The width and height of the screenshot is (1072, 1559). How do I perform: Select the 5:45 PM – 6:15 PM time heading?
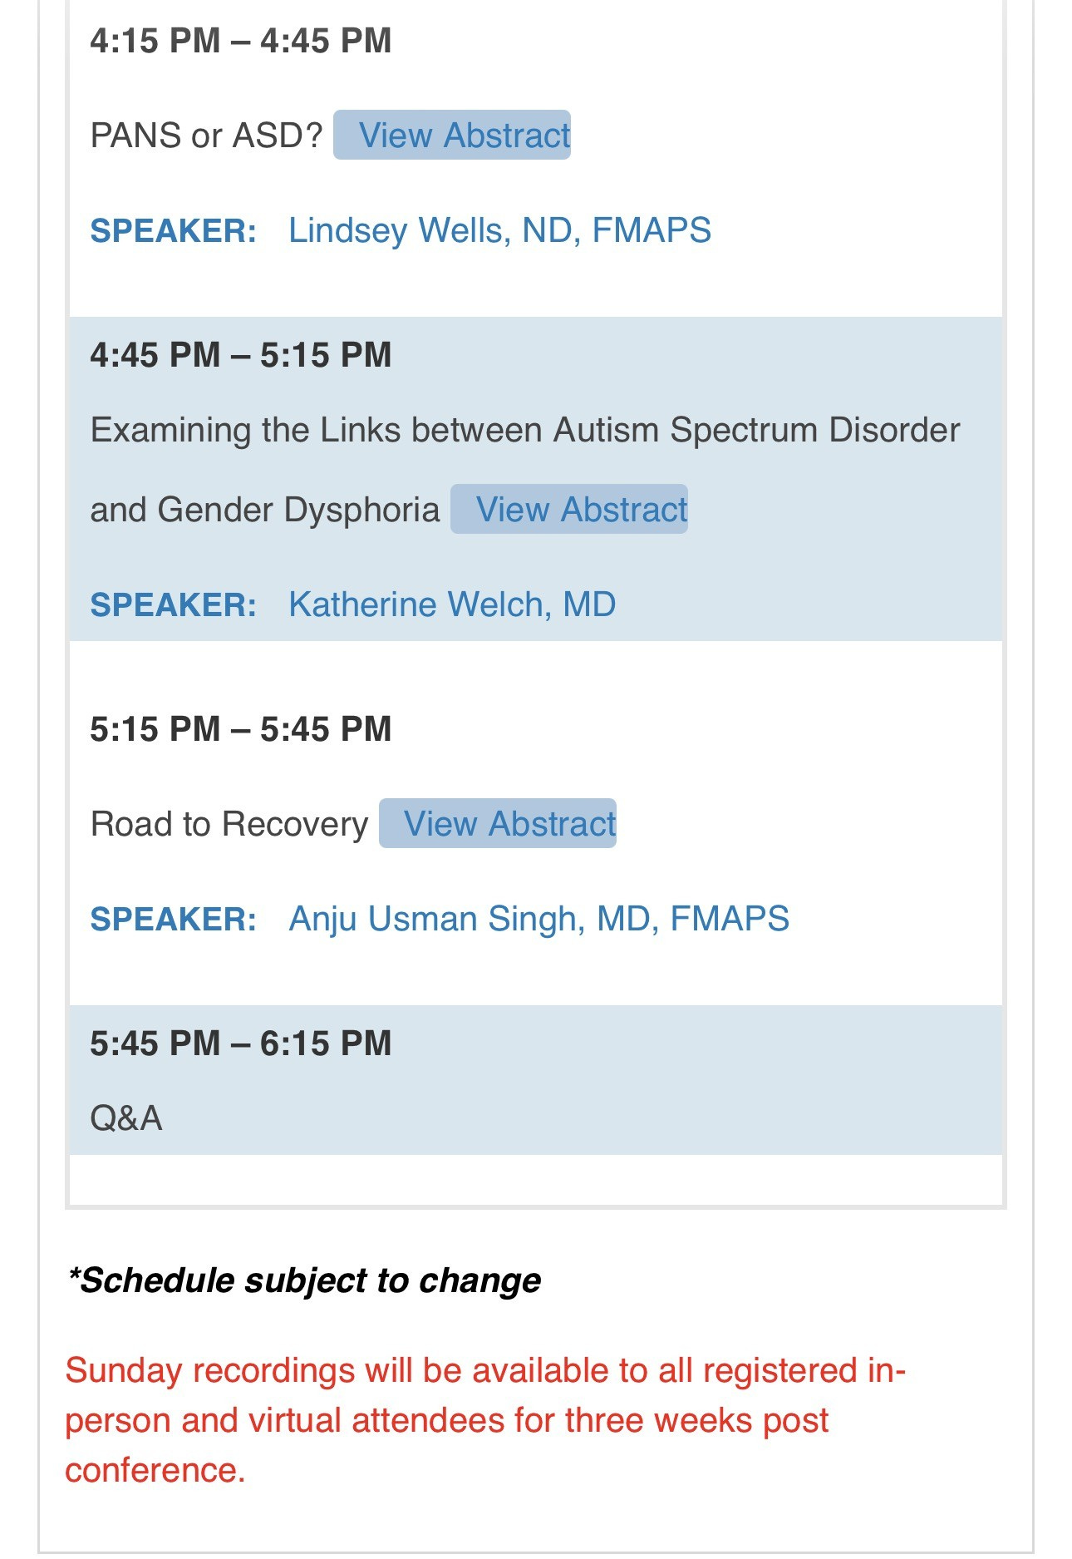(241, 1043)
